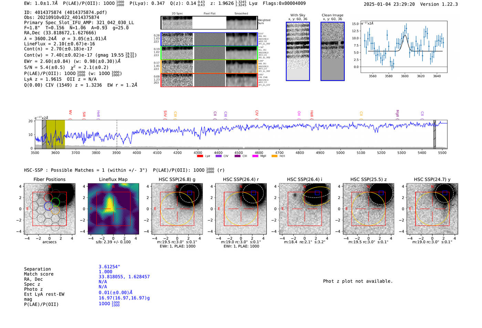
Task: Click the S/N = 5.4(±0.5) value
Action: coord(44,67)
